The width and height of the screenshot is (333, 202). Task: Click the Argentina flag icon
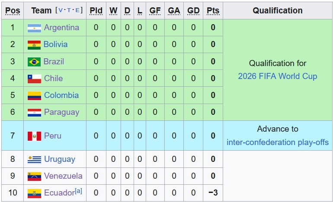pos(34,28)
